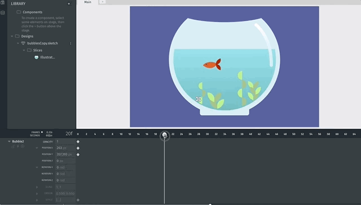Viewport: 361px width, 205px height.
Task: Click the lightning bolt actions icon under Bubble2
Action: (17, 146)
